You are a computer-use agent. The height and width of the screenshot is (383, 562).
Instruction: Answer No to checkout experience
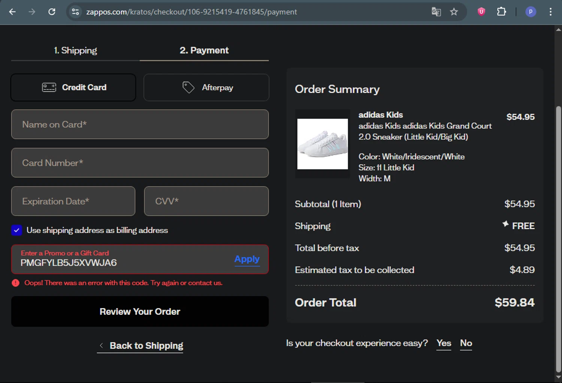tap(466, 343)
